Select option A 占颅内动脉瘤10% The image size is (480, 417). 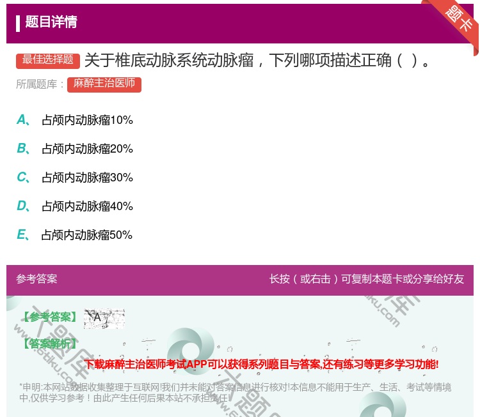[x=75, y=120]
